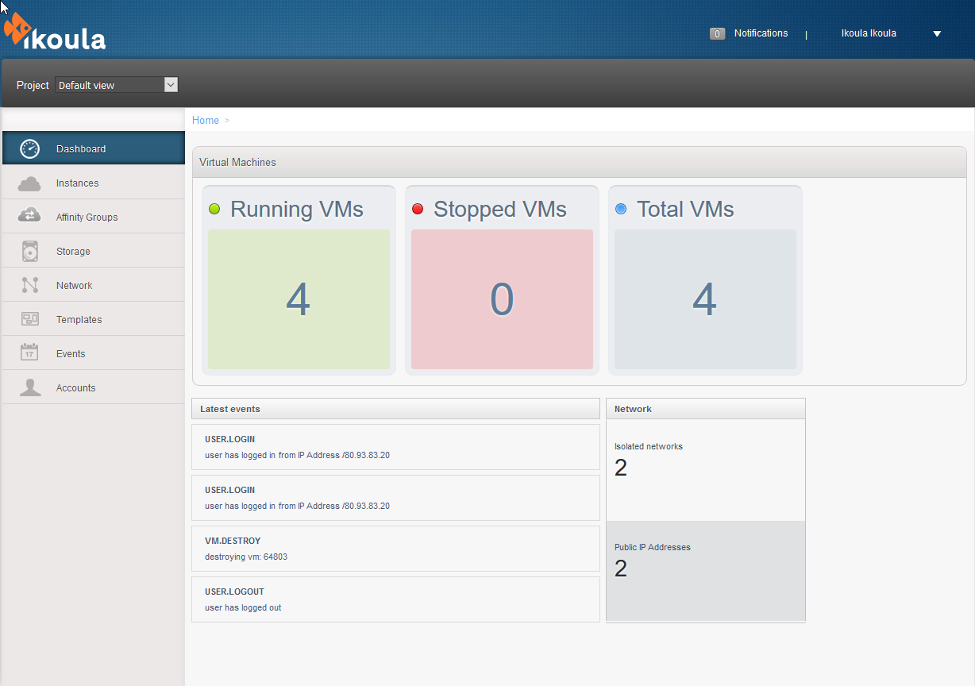Image resolution: width=975 pixels, height=686 pixels.
Task: Click the Network panel header
Action: (706, 409)
